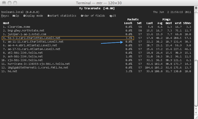Click the vertical scrollbar thumb
The height and width of the screenshot is (119, 198).
[x=196, y=83]
